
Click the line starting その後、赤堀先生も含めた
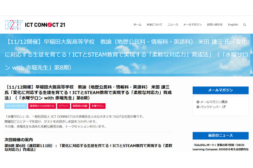[x=56, y=126]
